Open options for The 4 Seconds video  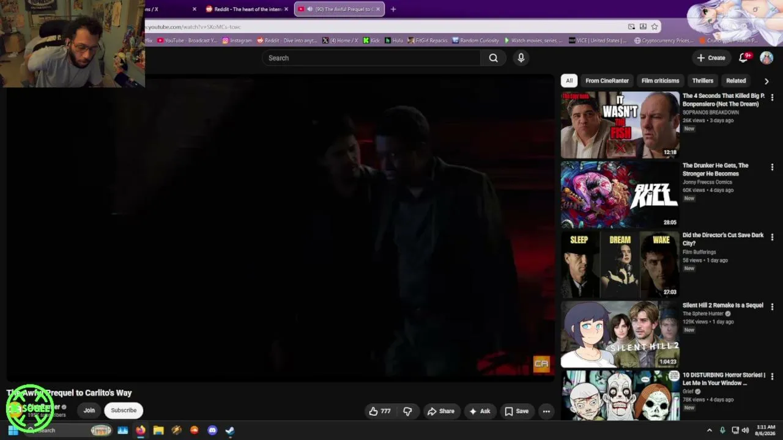[x=772, y=97]
